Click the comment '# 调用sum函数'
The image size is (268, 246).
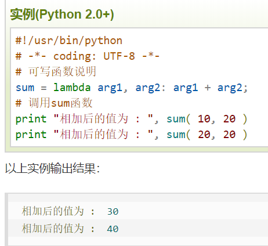[54, 103]
